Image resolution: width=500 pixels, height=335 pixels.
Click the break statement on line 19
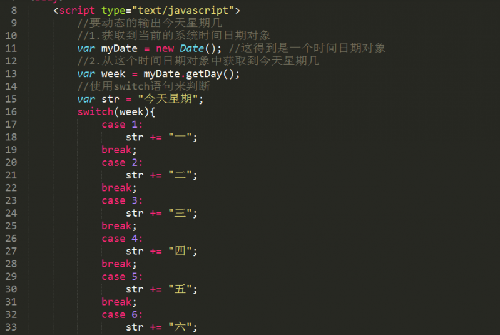point(116,150)
